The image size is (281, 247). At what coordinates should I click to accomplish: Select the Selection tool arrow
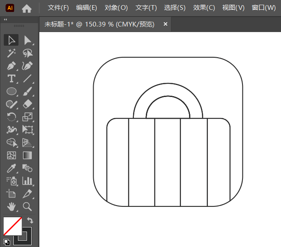pos(11,40)
